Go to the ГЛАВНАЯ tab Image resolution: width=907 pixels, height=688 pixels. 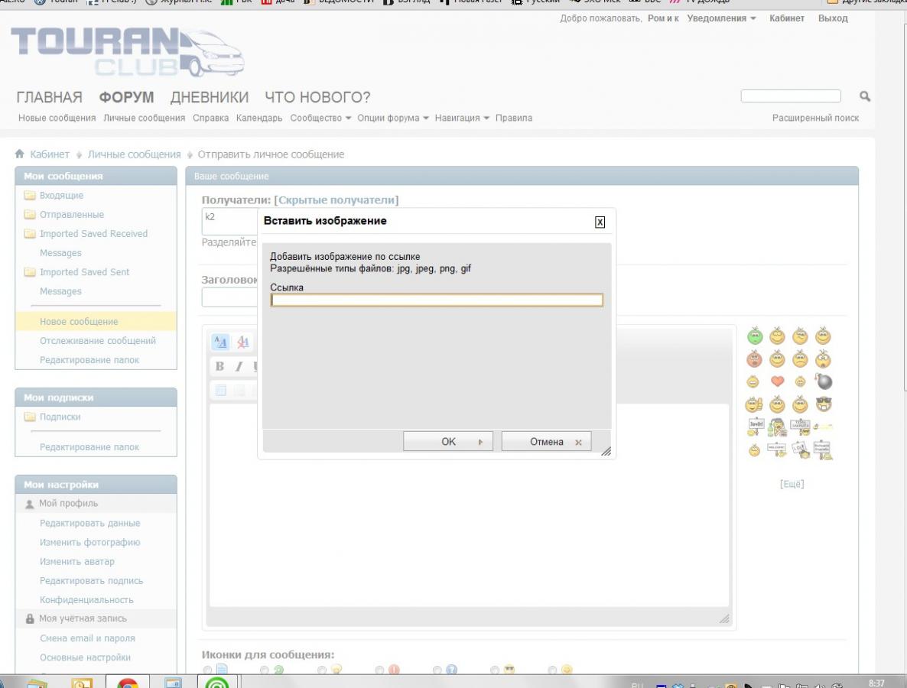[x=49, y=97]
